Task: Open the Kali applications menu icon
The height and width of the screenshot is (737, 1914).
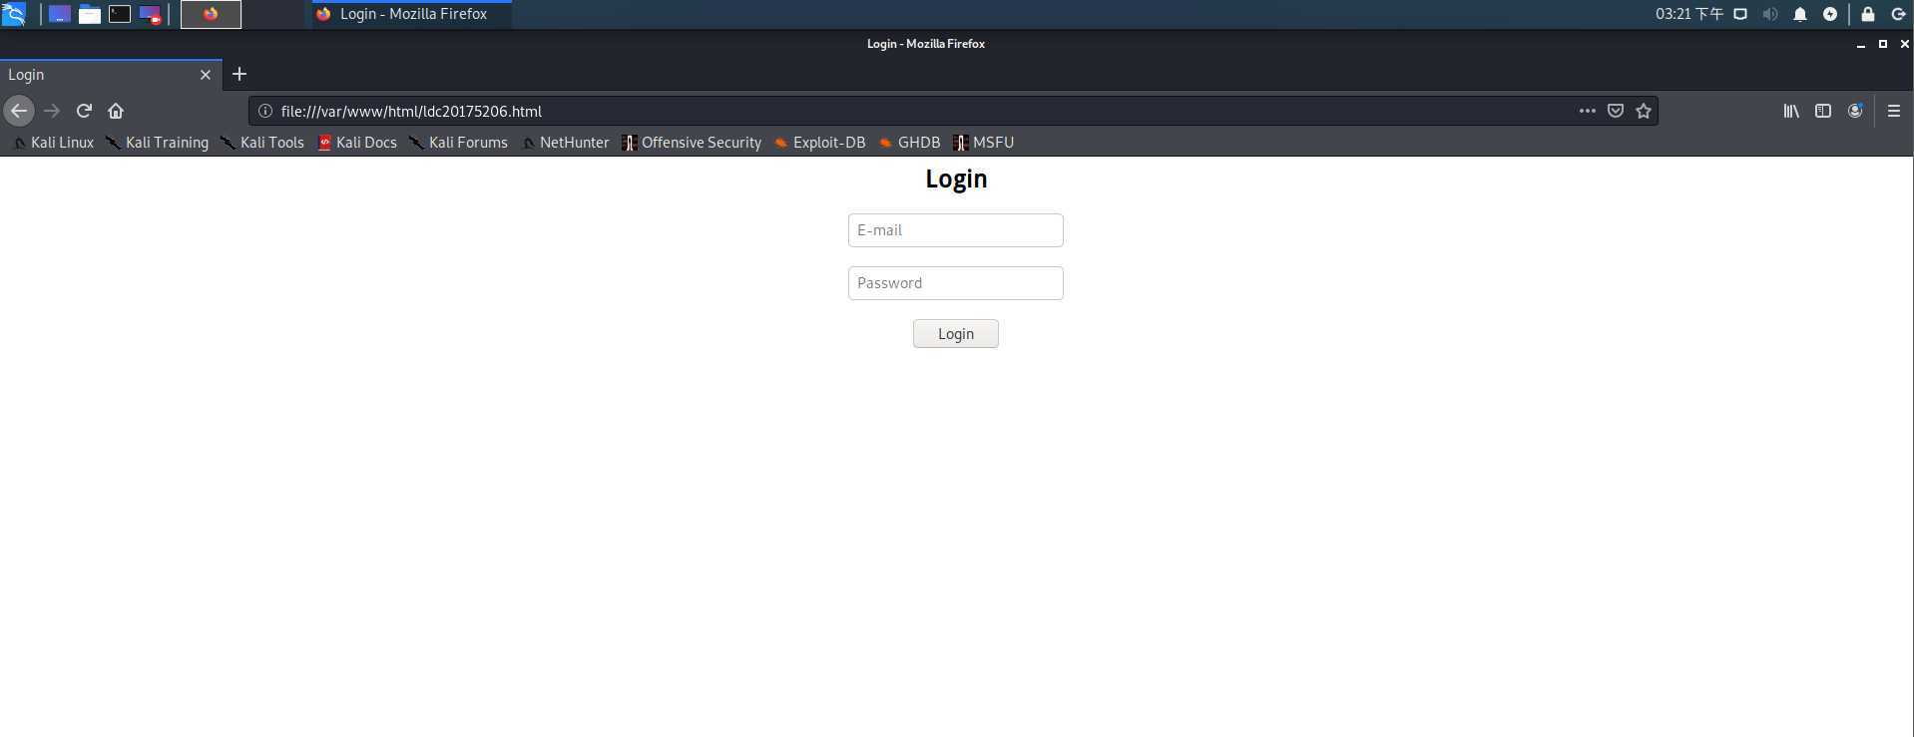Action: [x=14, y=14]
